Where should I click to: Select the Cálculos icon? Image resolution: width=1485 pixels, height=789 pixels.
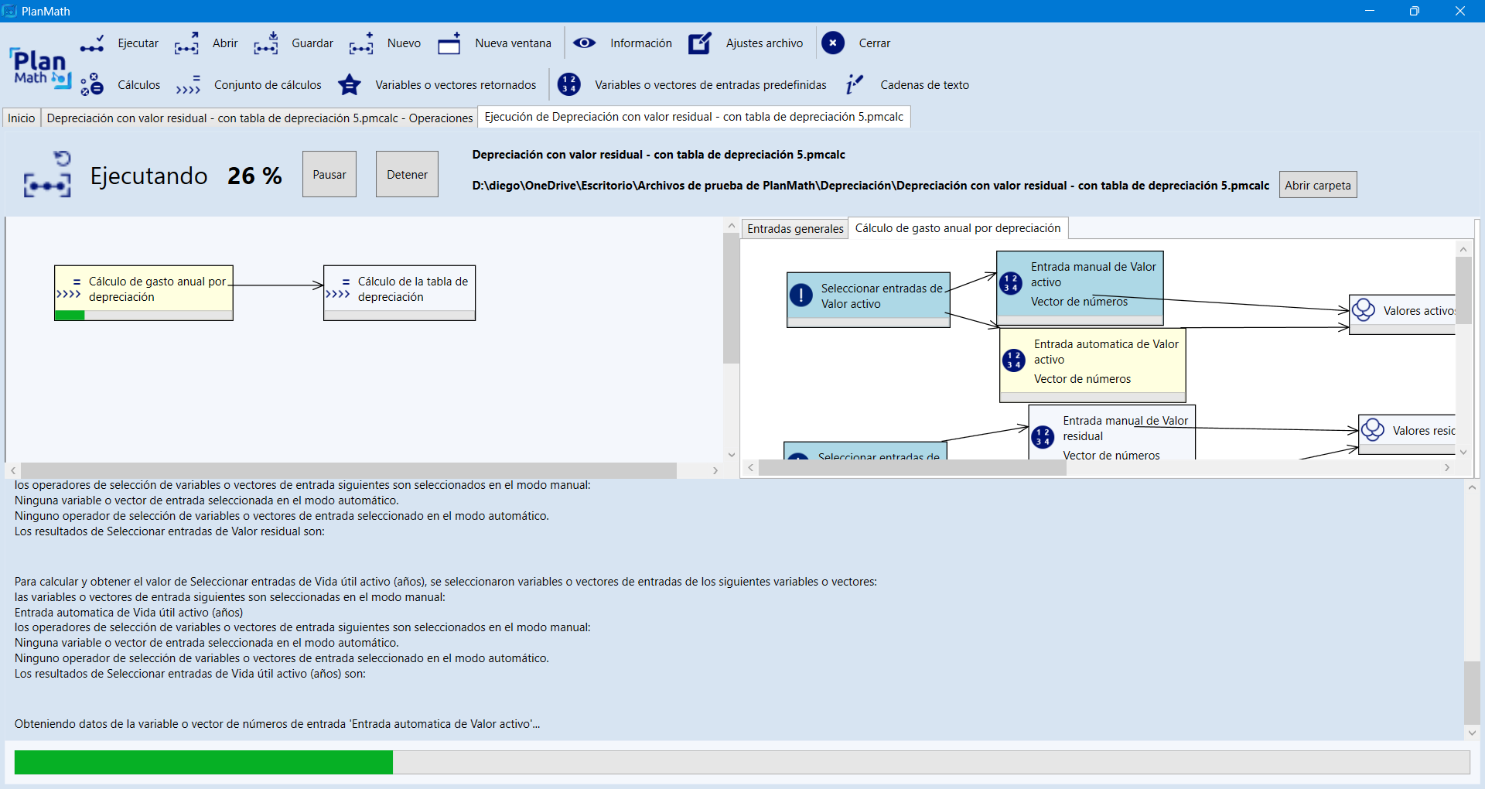click(x=92, y=85)
